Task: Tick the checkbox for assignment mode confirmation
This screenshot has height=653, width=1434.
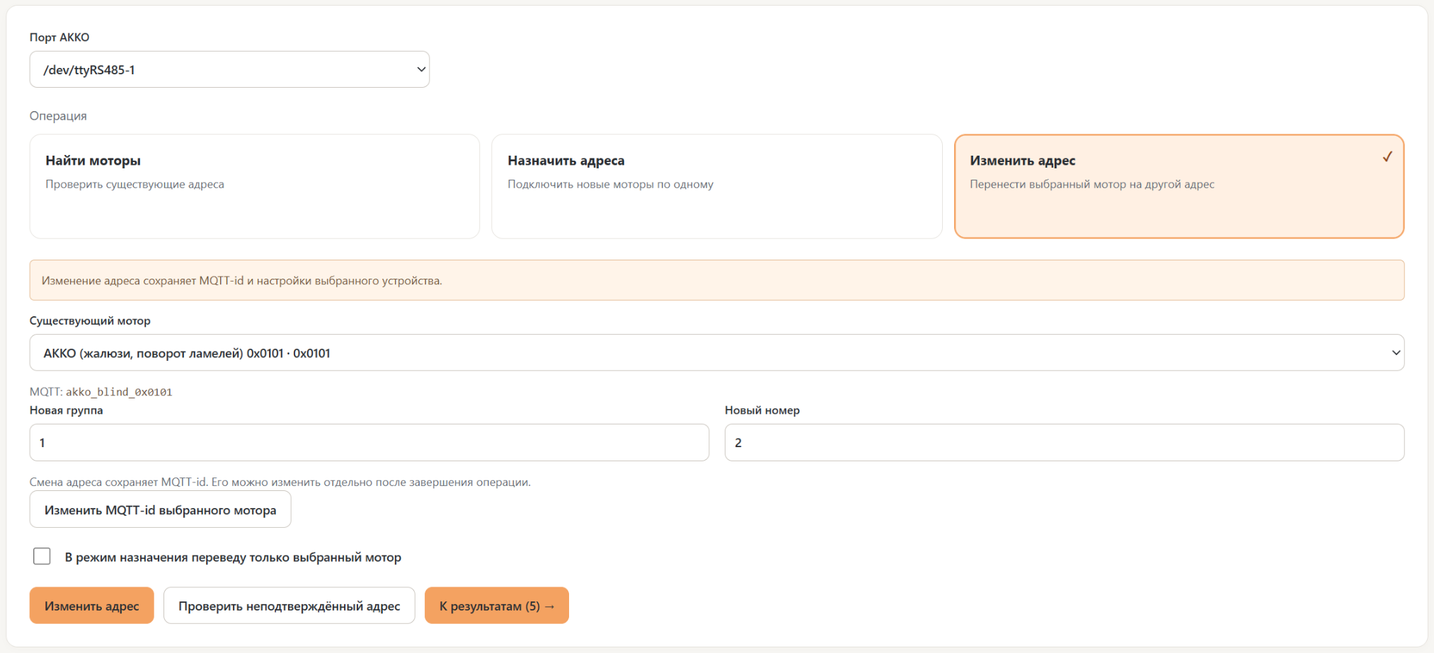Action: 42,556
